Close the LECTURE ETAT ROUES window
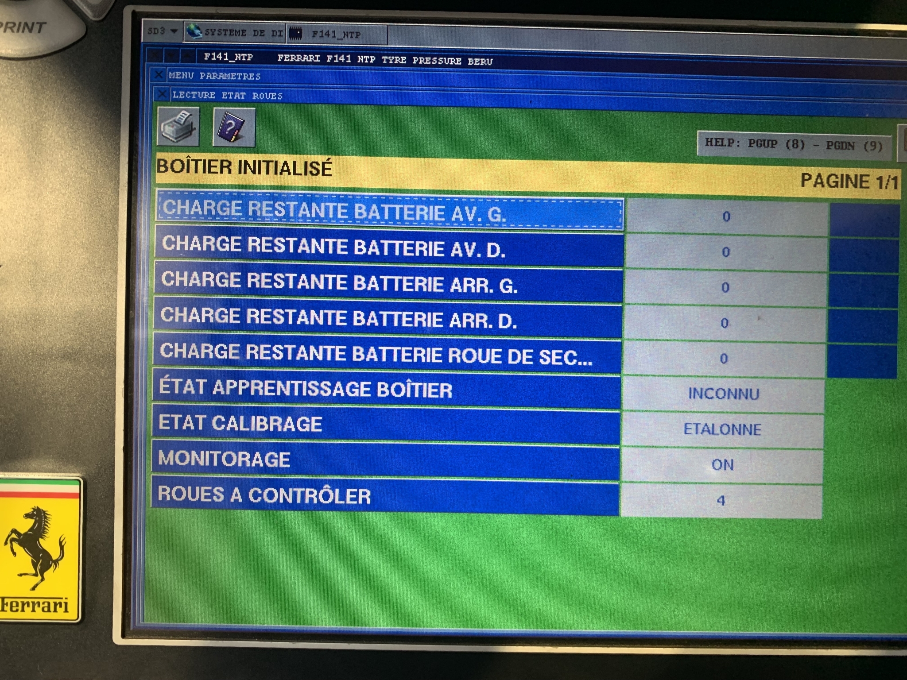 point(162,94)
